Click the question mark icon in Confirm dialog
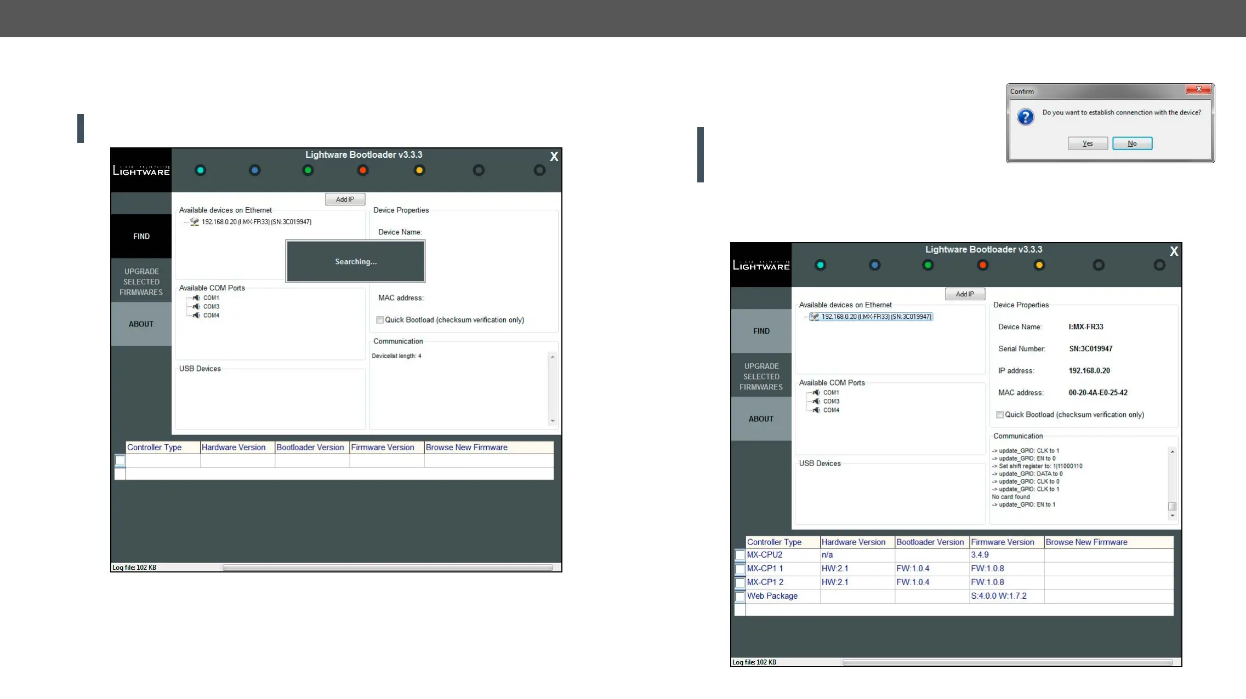1246x699 pixels. (x=1025, y=117)
